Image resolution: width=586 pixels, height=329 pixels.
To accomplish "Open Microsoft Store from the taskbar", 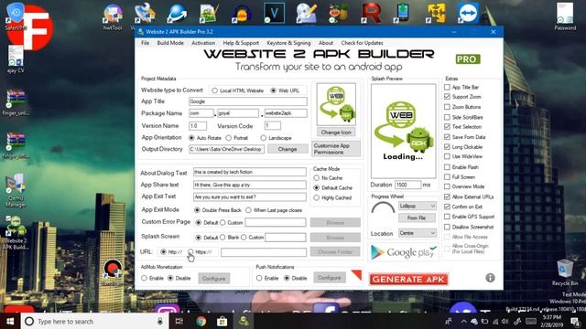I will pos(222,321).
